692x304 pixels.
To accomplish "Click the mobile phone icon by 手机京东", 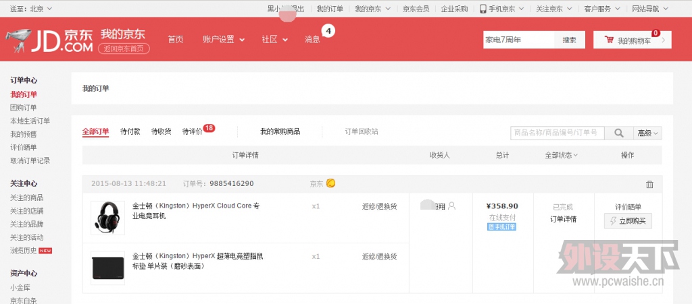I will 483,8.
